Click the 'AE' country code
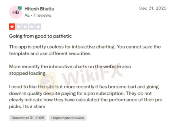 point(28,15)
